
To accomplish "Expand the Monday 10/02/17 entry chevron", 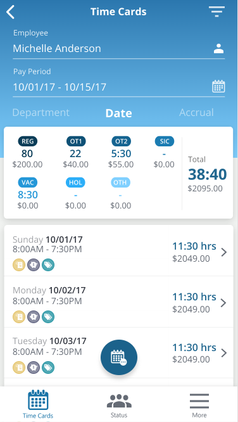I will coord(223,303).
